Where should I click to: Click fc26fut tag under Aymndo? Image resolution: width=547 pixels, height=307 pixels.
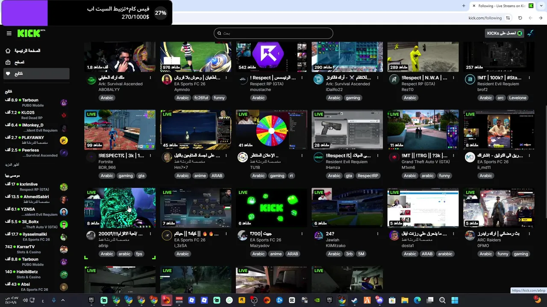(201, 98)
